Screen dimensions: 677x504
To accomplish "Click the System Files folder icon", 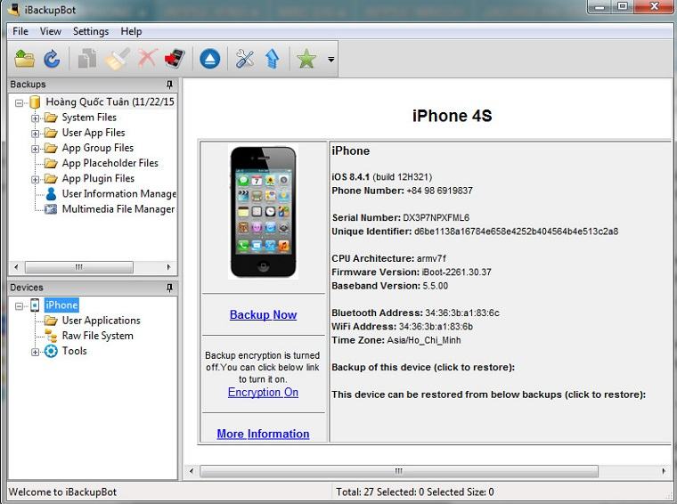I will point(51,118).
